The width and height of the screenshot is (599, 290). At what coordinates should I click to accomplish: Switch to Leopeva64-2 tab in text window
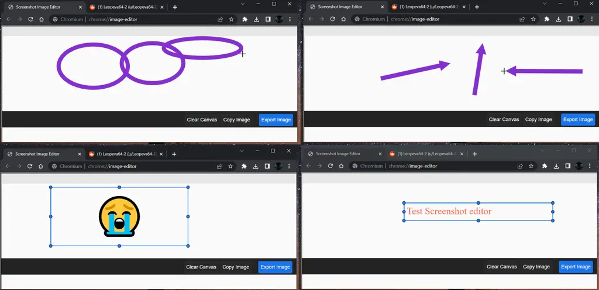[x=425, y=154]
